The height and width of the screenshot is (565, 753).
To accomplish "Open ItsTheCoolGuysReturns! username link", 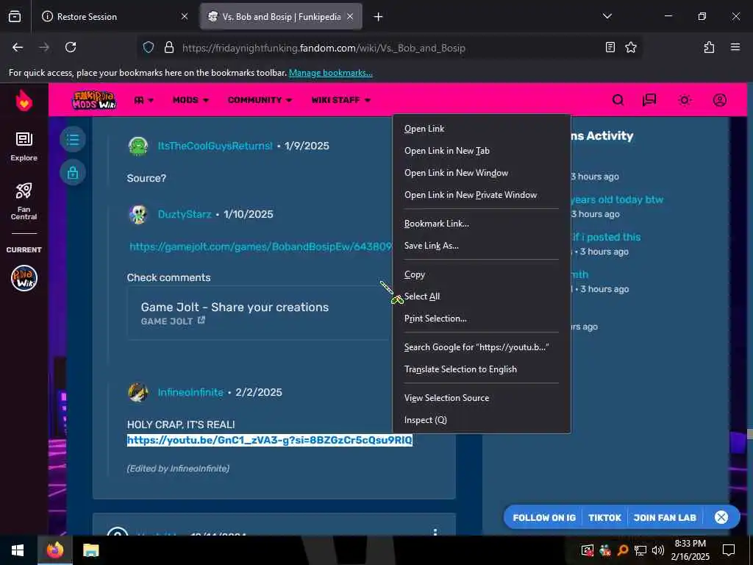I will 215,146.
